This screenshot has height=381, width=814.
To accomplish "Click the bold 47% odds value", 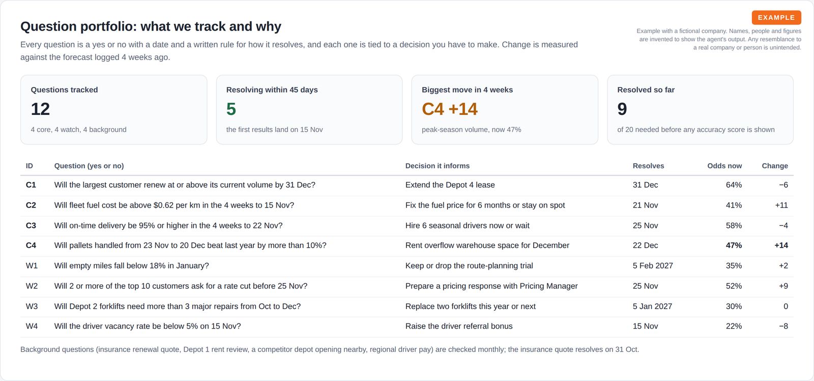I will click(734, 246).
